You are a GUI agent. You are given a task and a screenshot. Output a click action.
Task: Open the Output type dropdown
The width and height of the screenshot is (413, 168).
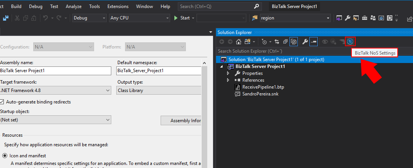(159, 90)
